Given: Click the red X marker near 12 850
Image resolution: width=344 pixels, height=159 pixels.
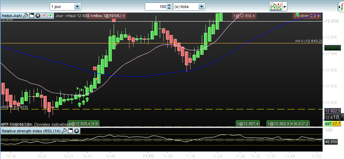Looking at the screenshot, I should pyautogui.click(x=114, y=20).
